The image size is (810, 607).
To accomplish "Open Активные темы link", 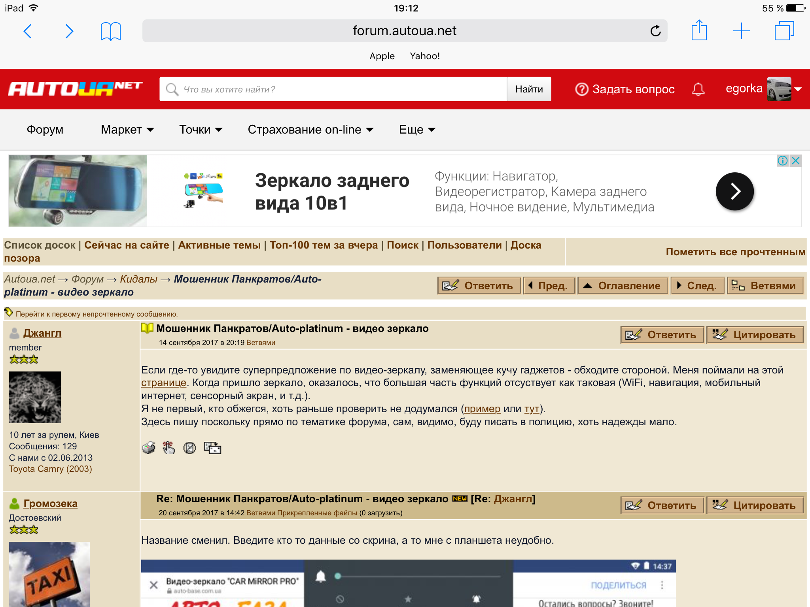I will (219, 245).
